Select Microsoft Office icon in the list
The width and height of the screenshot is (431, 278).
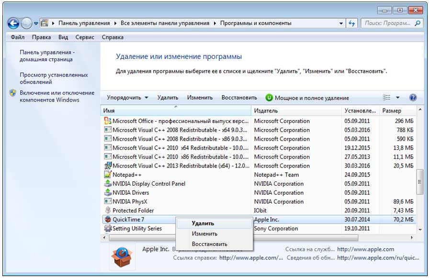[108, 121]
